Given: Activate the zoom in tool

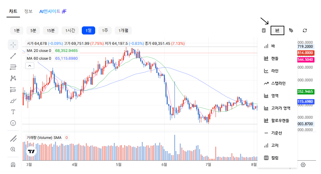Looking at the screenshot, I should 13,149.
